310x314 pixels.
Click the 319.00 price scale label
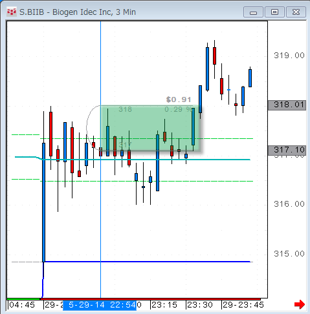click(x=289, y=56)
